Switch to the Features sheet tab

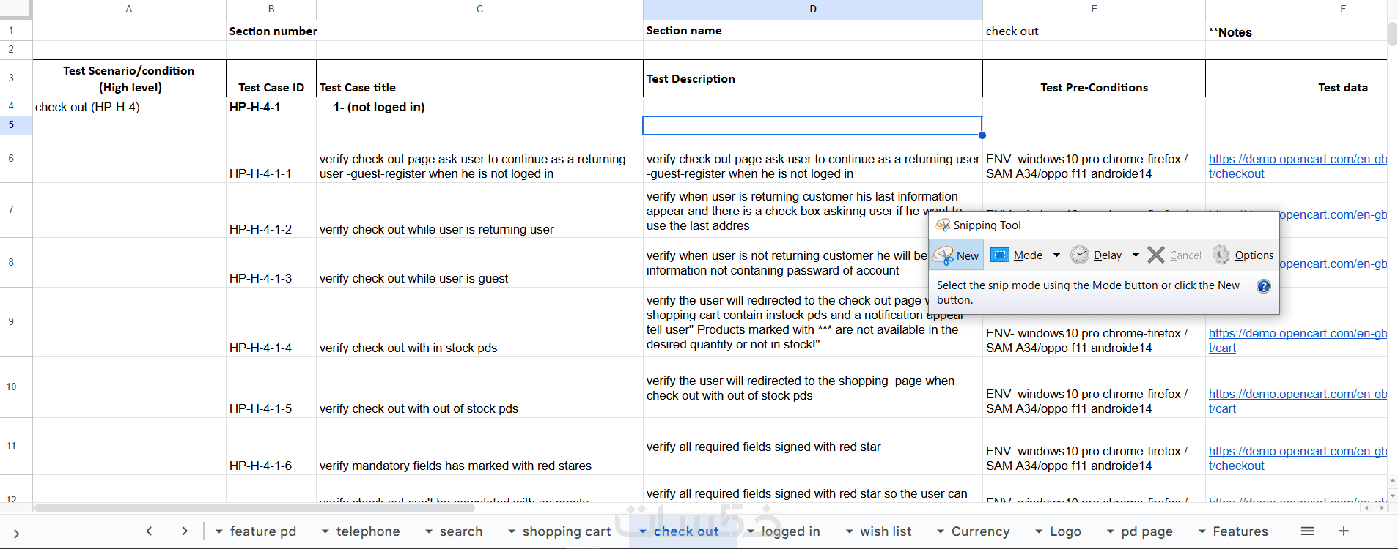tap(1240, 531)
